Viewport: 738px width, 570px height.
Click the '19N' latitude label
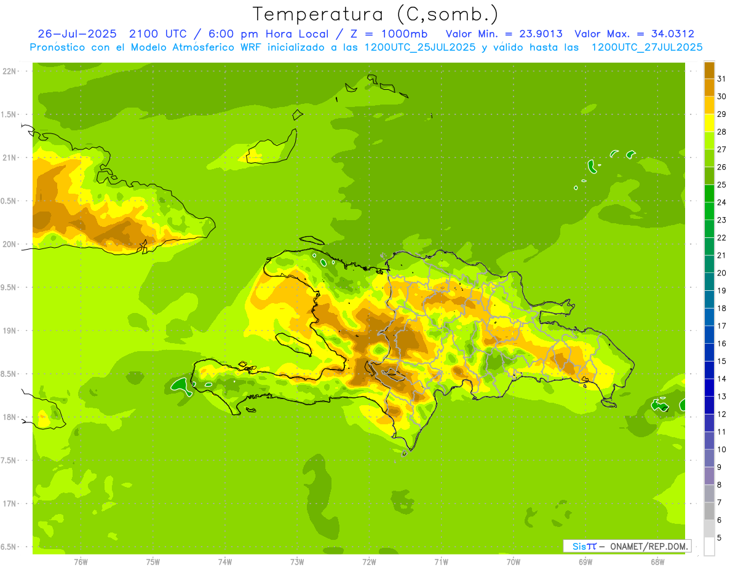pyautogui.click(x=9, y=331)
